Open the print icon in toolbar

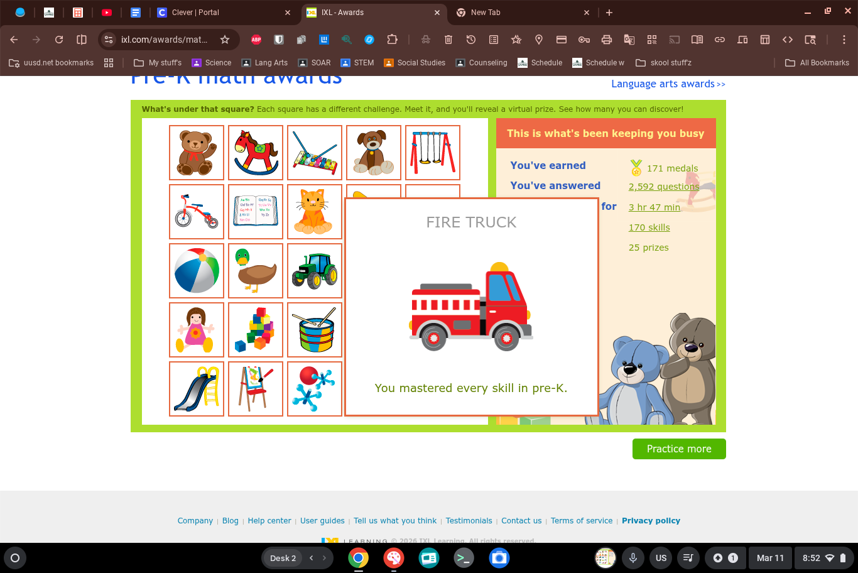click(607, 40)
